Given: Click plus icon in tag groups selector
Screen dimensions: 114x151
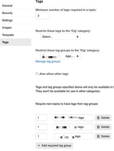Looking at the screenshot, I should 78,56.
